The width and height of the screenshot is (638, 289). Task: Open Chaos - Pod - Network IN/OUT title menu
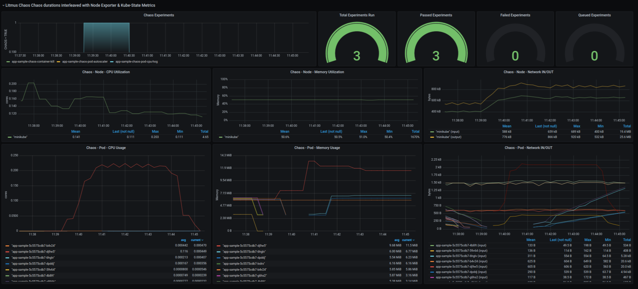[x=528, y=148]
